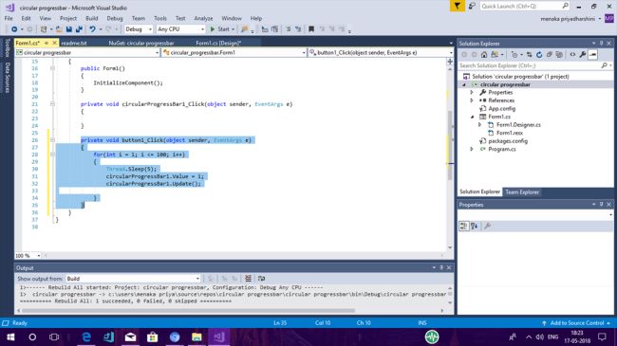Toggle Show All Files in Solution Explorer
Image resolution: width=617 pixels, height=346 pixels.
click(x=559, y=55)
